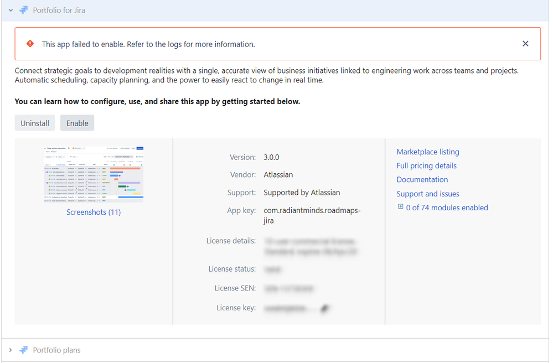Click the Uninstall button

click(x=34, y=123)
